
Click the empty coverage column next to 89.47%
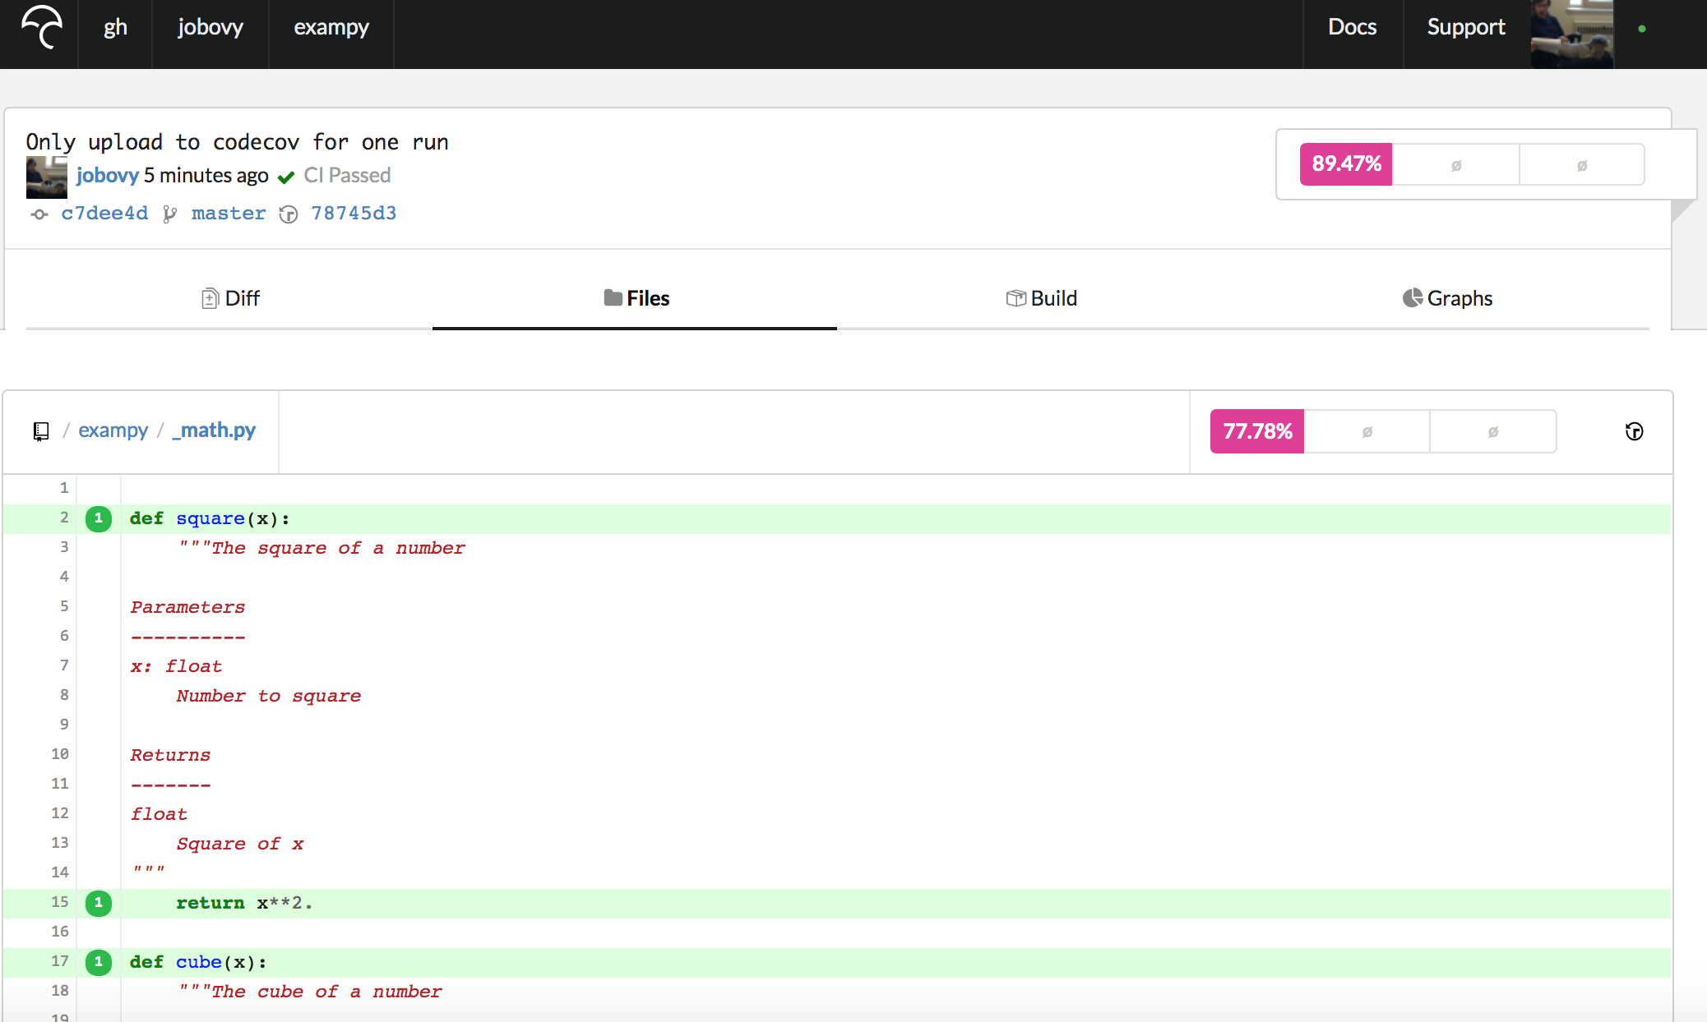[1456, 162]
